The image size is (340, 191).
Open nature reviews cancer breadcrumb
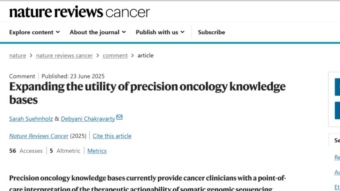point(65,56)
